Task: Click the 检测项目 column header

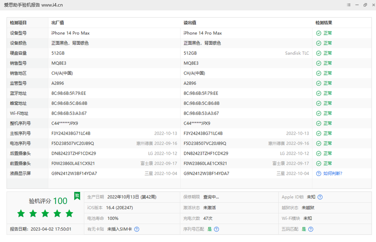Action: 18,23
